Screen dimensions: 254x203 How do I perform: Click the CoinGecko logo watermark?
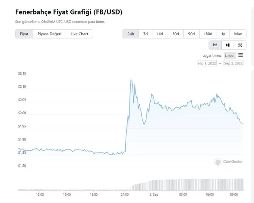pos(229,161)
